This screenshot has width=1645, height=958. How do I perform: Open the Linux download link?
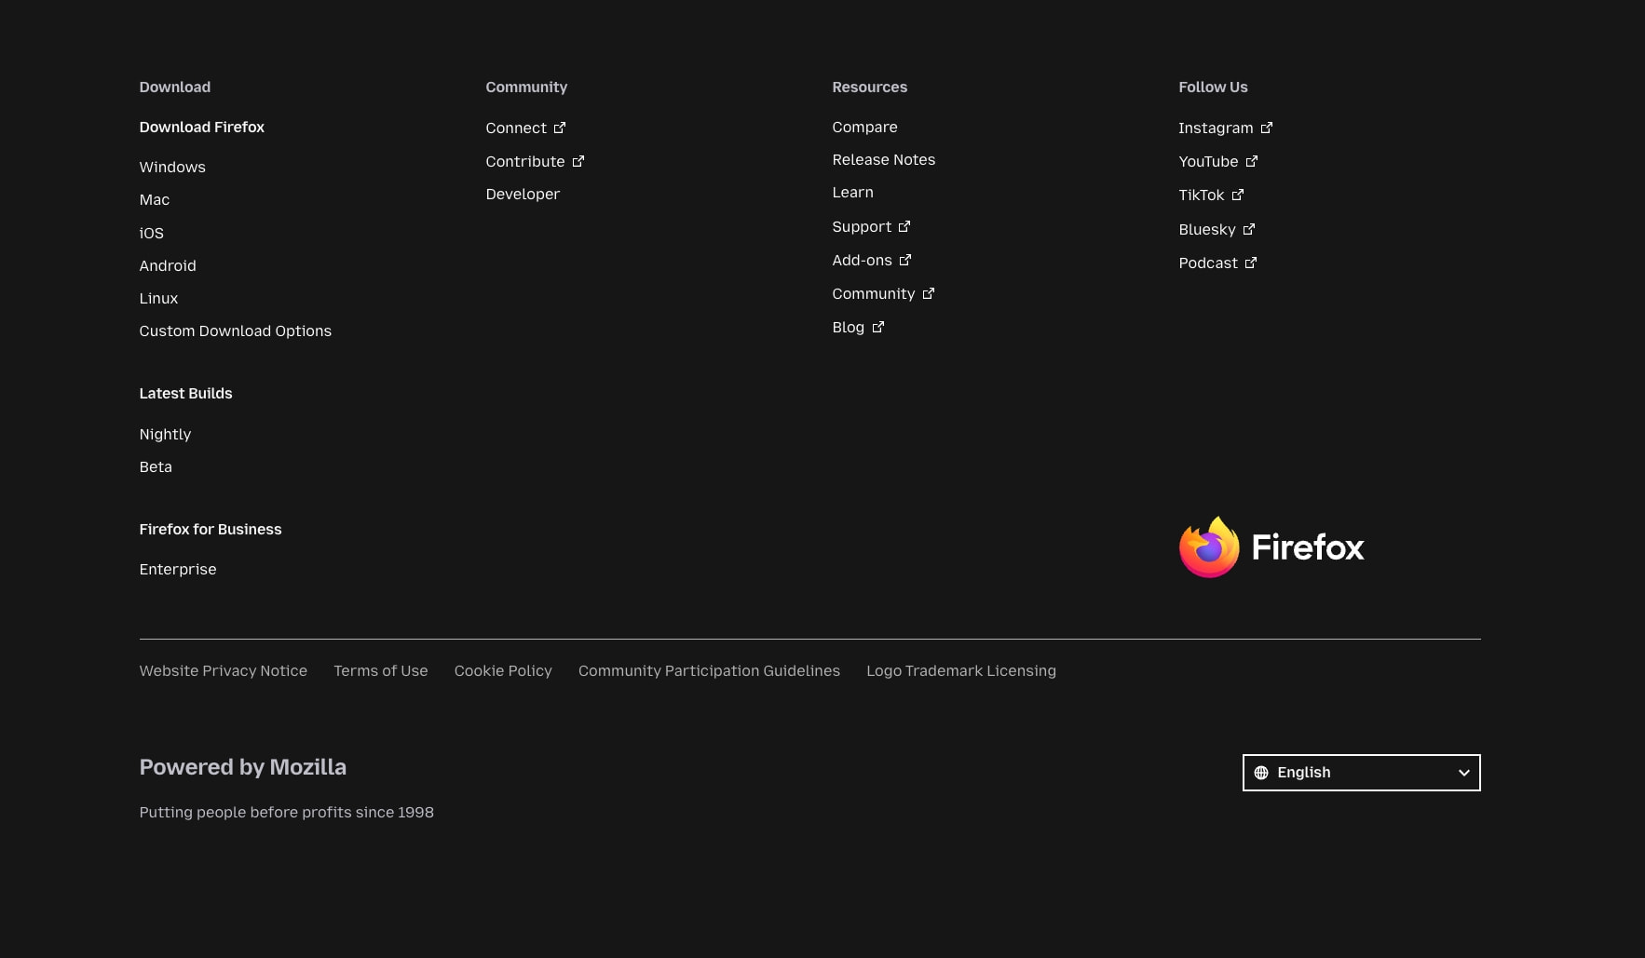(x=158, y=298)
